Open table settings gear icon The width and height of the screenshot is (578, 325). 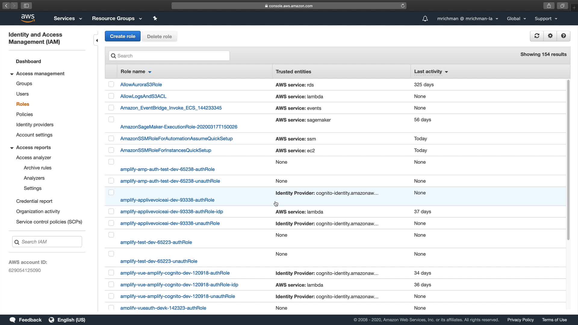tap(550, 36)
